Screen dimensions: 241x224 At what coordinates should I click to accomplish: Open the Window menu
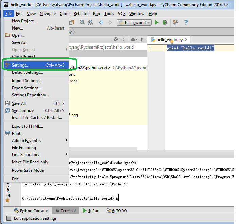point(137,14)
